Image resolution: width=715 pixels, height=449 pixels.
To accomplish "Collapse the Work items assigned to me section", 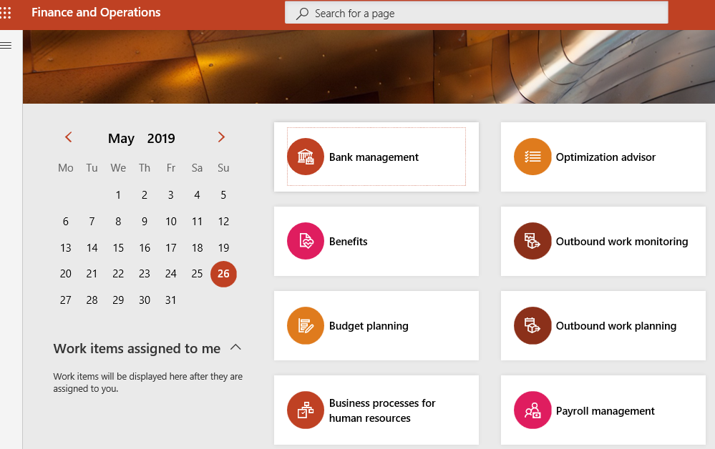I will click(x=235, y=348).
